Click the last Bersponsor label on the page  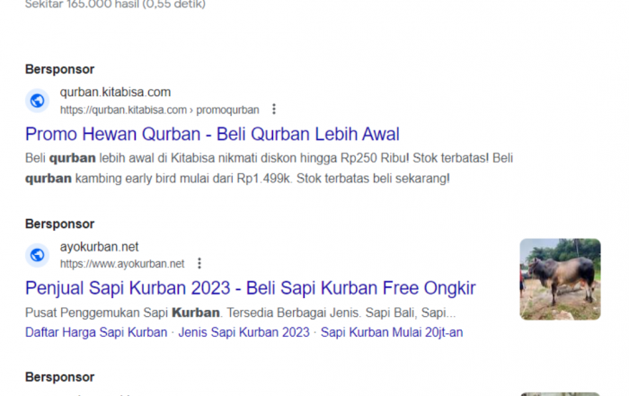[60, 377]
